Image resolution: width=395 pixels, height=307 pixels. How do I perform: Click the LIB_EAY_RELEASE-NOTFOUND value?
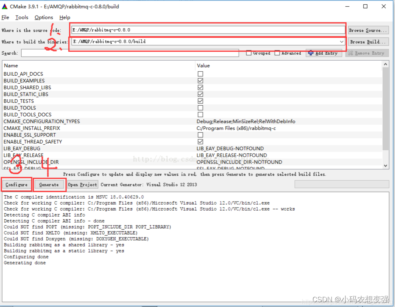(x=232, y=155)
